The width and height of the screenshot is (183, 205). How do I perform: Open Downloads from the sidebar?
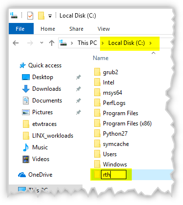[x=46, y=89]
